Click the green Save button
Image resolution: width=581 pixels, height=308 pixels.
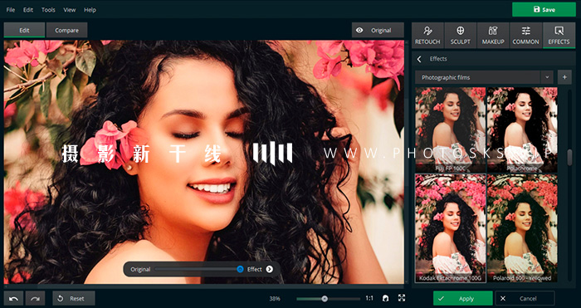coord(544,10)
